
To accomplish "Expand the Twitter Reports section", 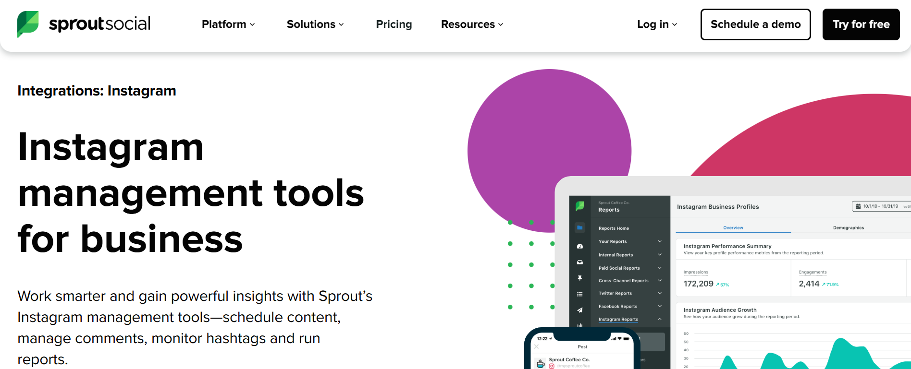I will click(x=630, y=293).
